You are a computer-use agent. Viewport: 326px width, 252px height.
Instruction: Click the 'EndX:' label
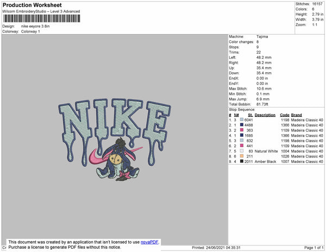tap(234, 78)
